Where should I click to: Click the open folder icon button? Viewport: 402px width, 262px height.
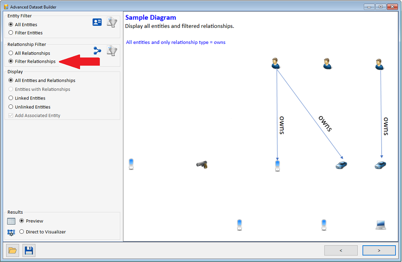click(x=13, y=251)
